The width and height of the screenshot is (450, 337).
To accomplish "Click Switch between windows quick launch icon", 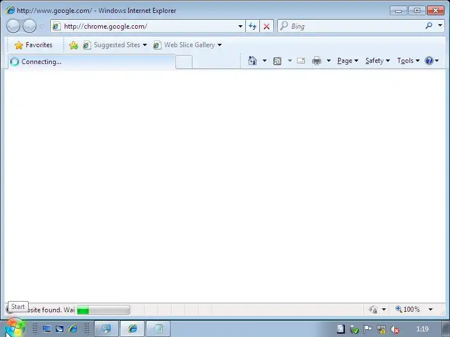I will (x=60, y=329).
